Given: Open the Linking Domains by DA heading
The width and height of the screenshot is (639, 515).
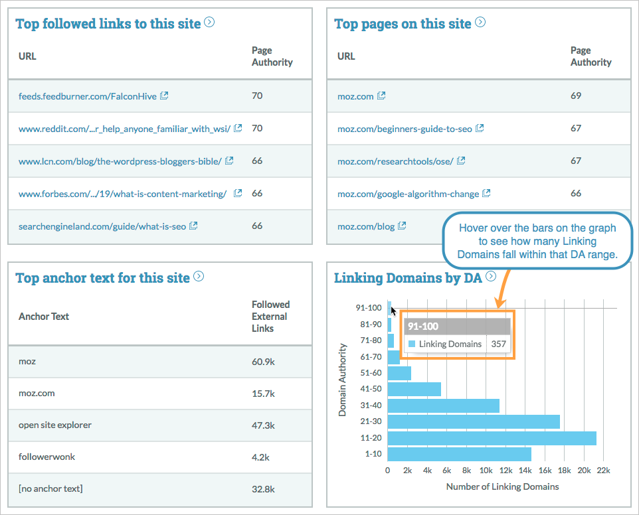Looking at the screenshot, I should point(408,278).
